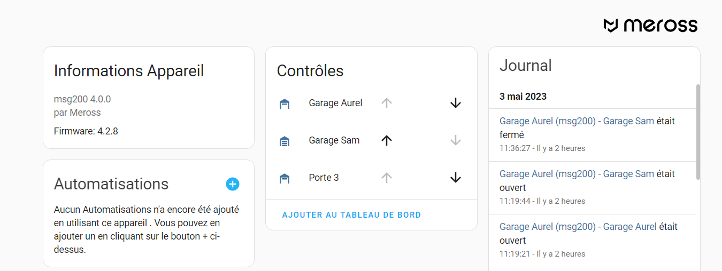
Task: Open the Garage Sam control entity name
Action: click(334, 140)
